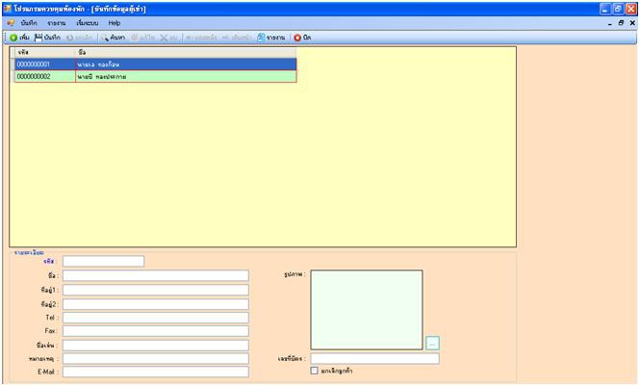The image size is (640, 386).
Task: Click the red Close (ปิด) toolbar icon
Action: click(297, 38)
